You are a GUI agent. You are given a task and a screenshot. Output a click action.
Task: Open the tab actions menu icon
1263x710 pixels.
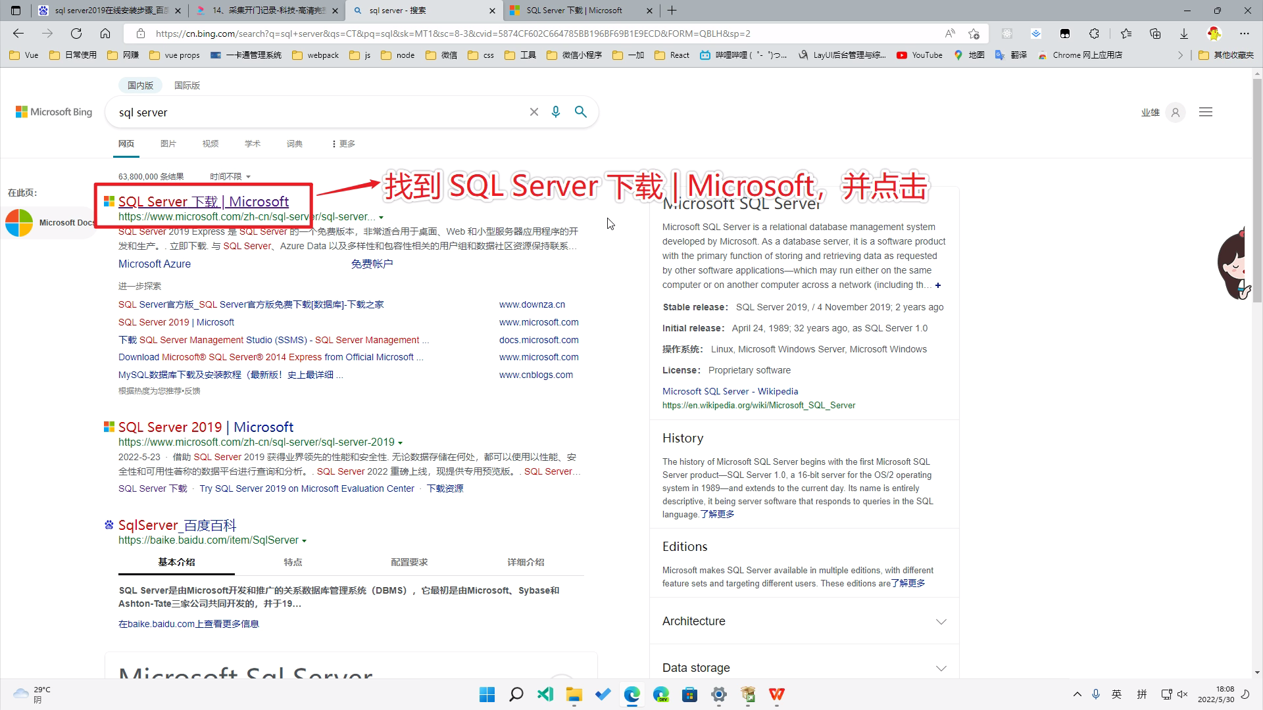16,11
